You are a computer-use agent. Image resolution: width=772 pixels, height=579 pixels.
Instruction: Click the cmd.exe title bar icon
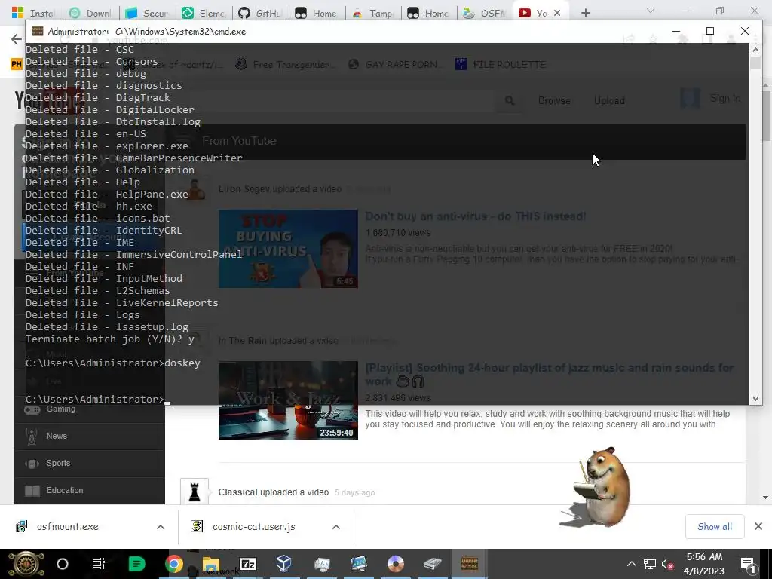tap(38, 31)
